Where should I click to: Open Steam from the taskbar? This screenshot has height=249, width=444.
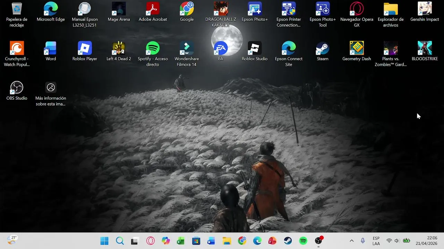(x=288, y=241)
